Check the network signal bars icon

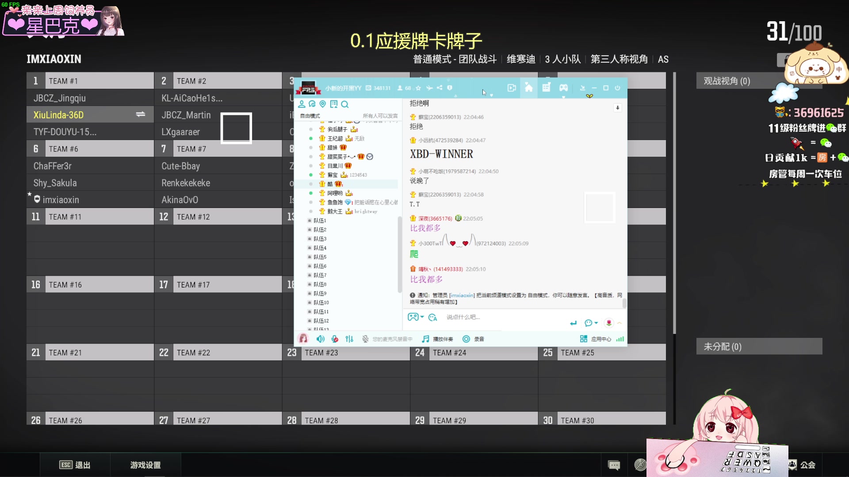(620, 339)
